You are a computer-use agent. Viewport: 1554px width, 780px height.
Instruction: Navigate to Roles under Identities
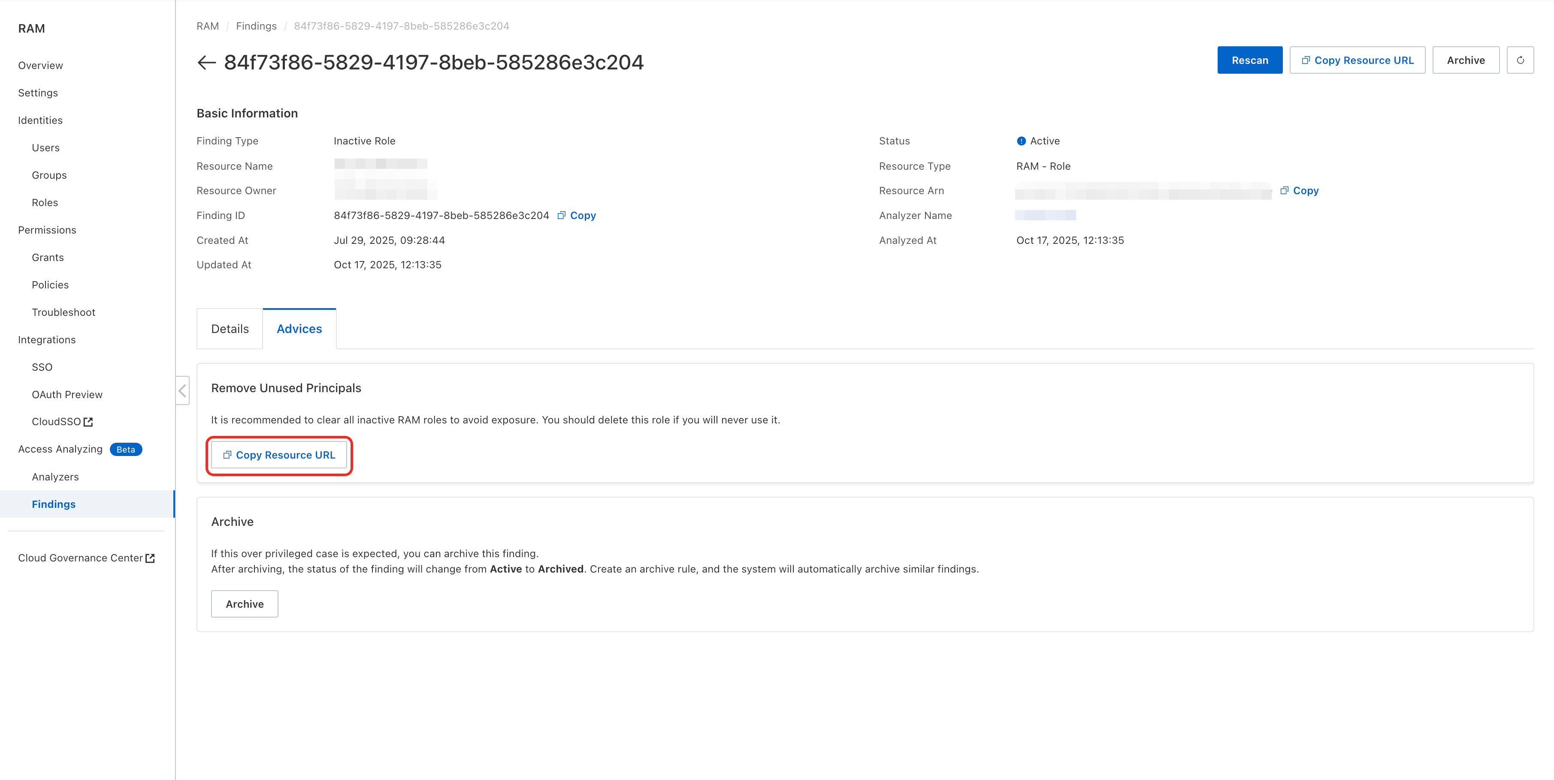45,203
